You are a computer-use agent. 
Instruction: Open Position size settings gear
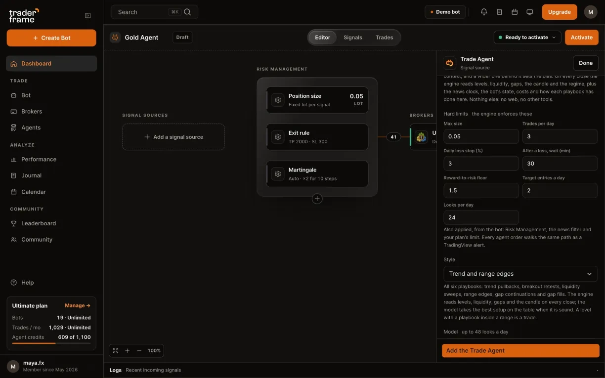pyautogui.click(x=278, y=100)
